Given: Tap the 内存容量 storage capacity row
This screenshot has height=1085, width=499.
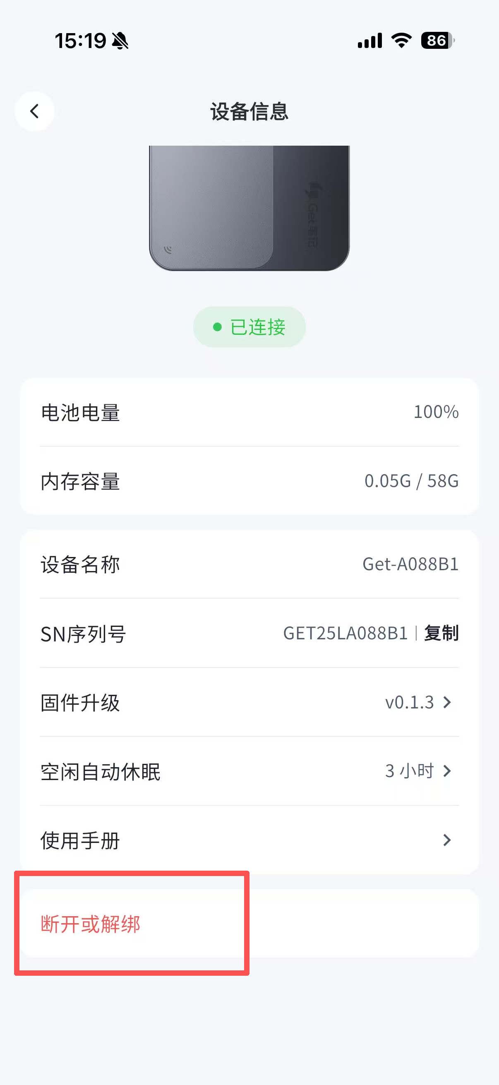Looking at the screenshot, I should click(x=249, y=481).
